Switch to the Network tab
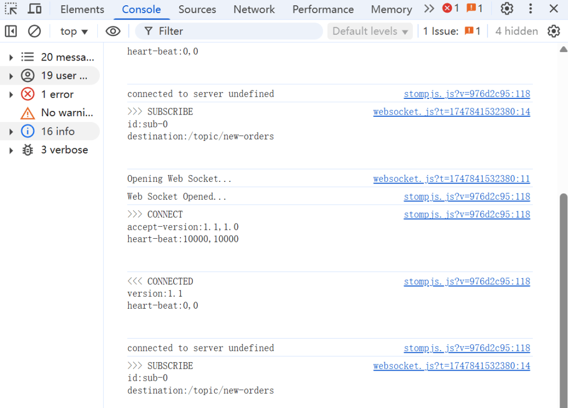This screenshot has height=408, width=568. click(x=254, y=9)
